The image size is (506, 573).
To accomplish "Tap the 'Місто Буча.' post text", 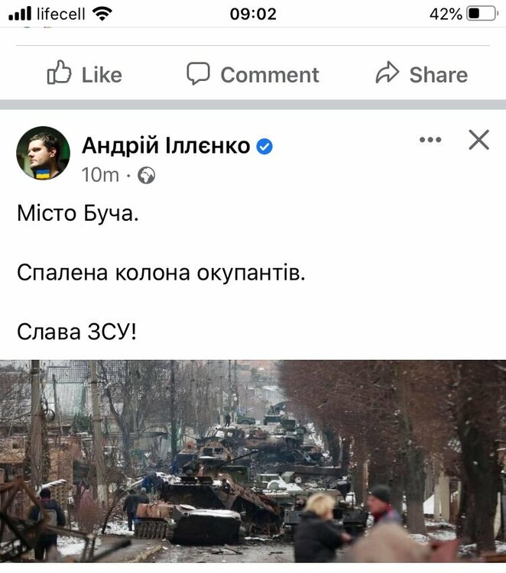I will pyautogui.click(x=78, y=213).
